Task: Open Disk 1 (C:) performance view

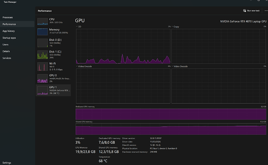Action: click(42, 54)
